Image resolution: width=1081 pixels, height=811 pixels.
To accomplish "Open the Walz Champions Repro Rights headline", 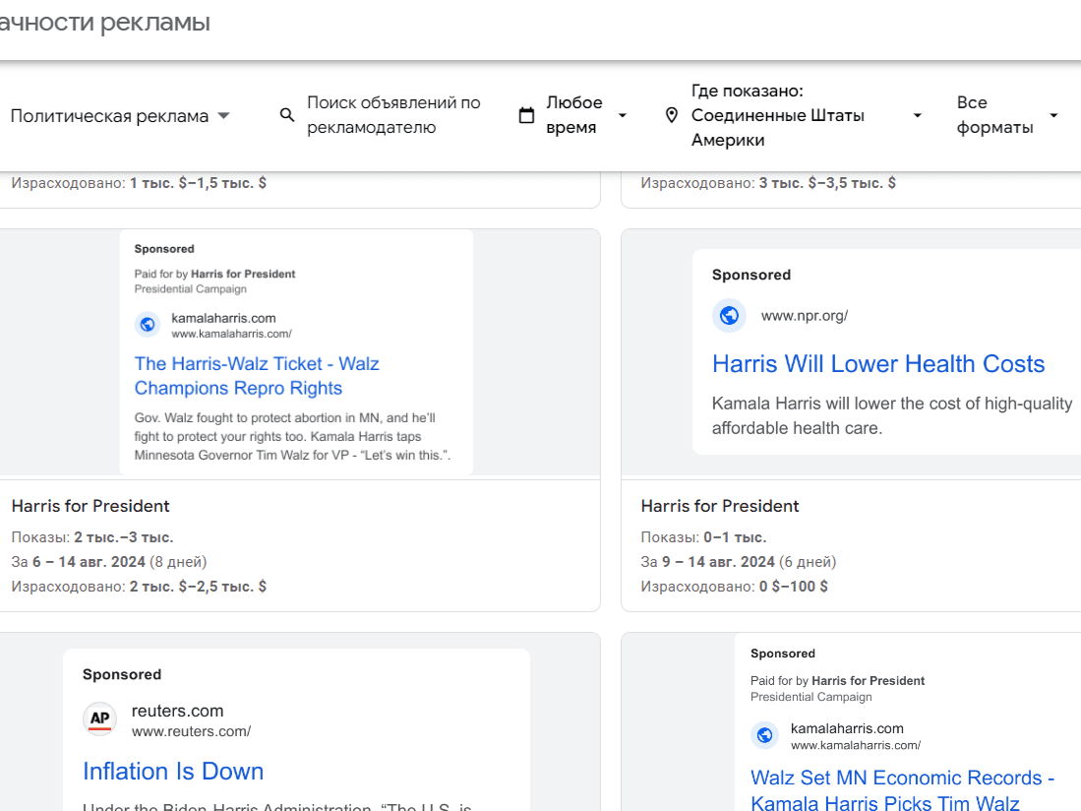I will [257, 376].
